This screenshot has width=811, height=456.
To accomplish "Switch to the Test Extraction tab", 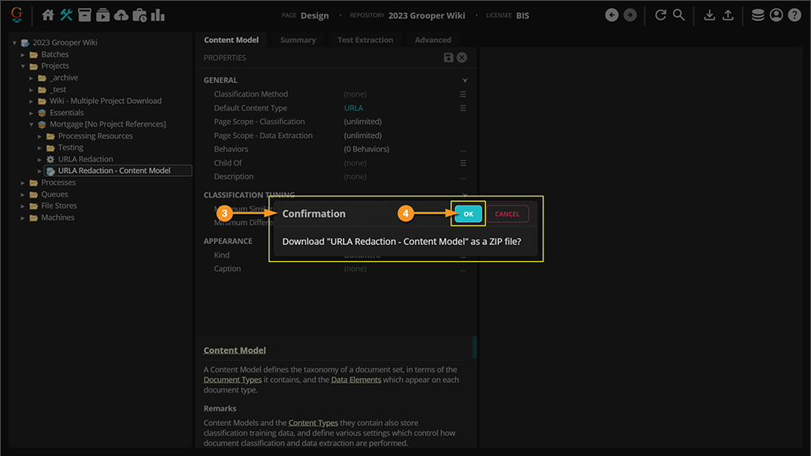I will click(365, 40).
